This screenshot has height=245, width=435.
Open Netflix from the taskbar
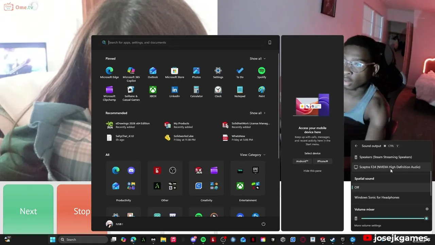(x=253, y=240)
